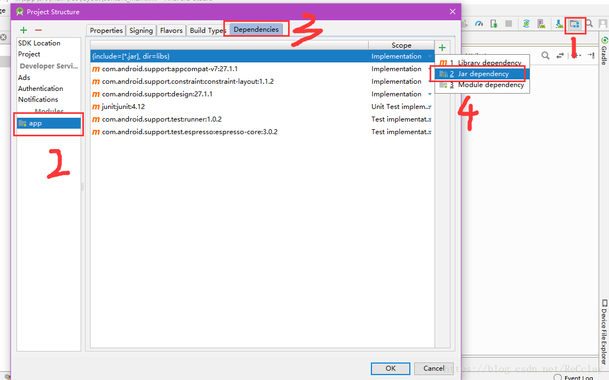Open Device File Explorer side tab
This screenshot has width=609, height=380.
click(604, 331)
